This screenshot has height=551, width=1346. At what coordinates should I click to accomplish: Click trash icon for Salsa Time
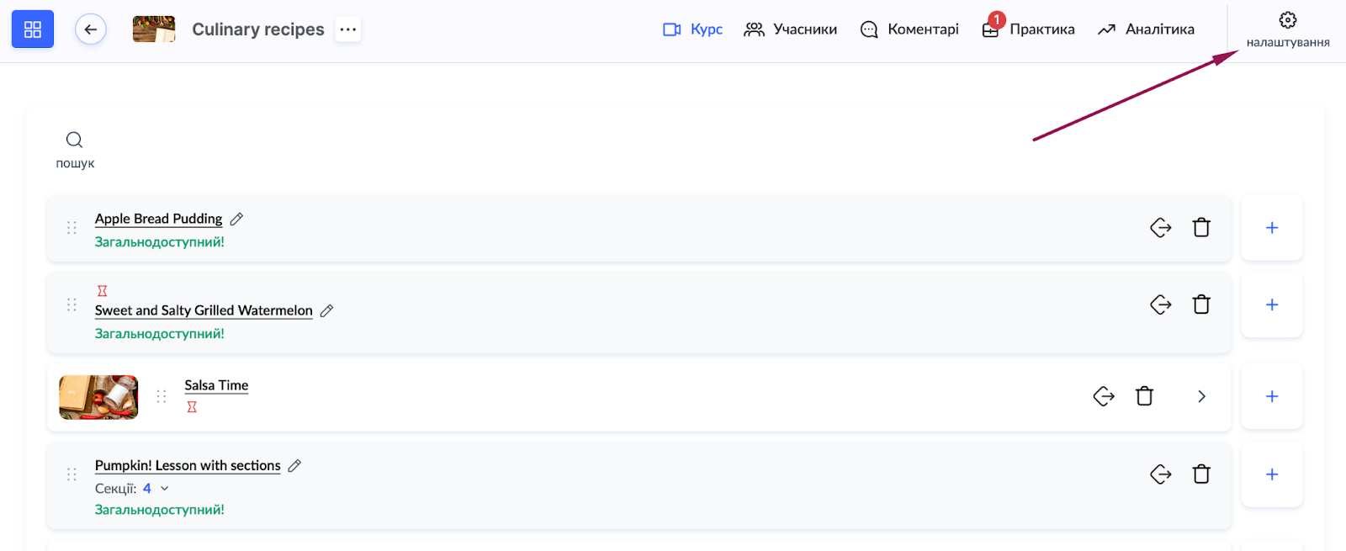[x=1144, y=396]
